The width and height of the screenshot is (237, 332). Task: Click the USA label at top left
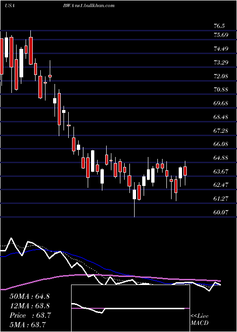pyautogui.click(x=9, y=6)
